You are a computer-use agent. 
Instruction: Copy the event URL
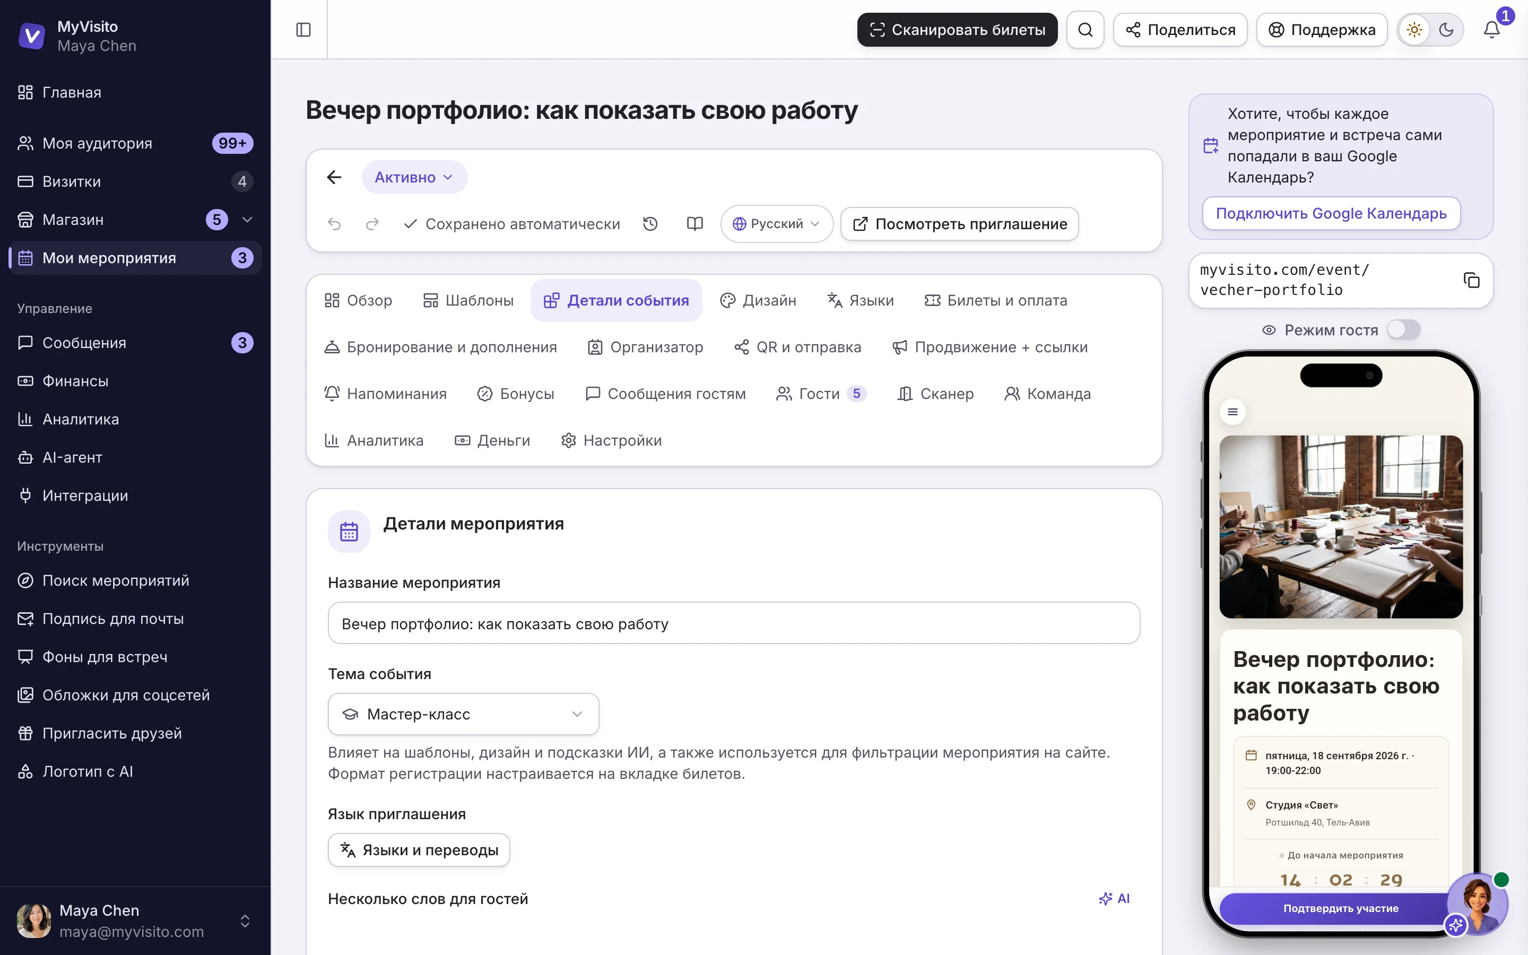point(1471,280)
